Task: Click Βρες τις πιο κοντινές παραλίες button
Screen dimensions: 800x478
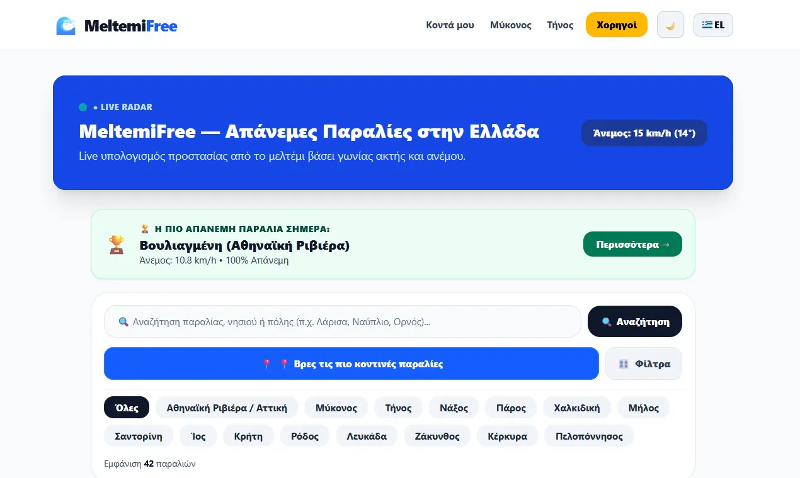Action: point(351,364)
